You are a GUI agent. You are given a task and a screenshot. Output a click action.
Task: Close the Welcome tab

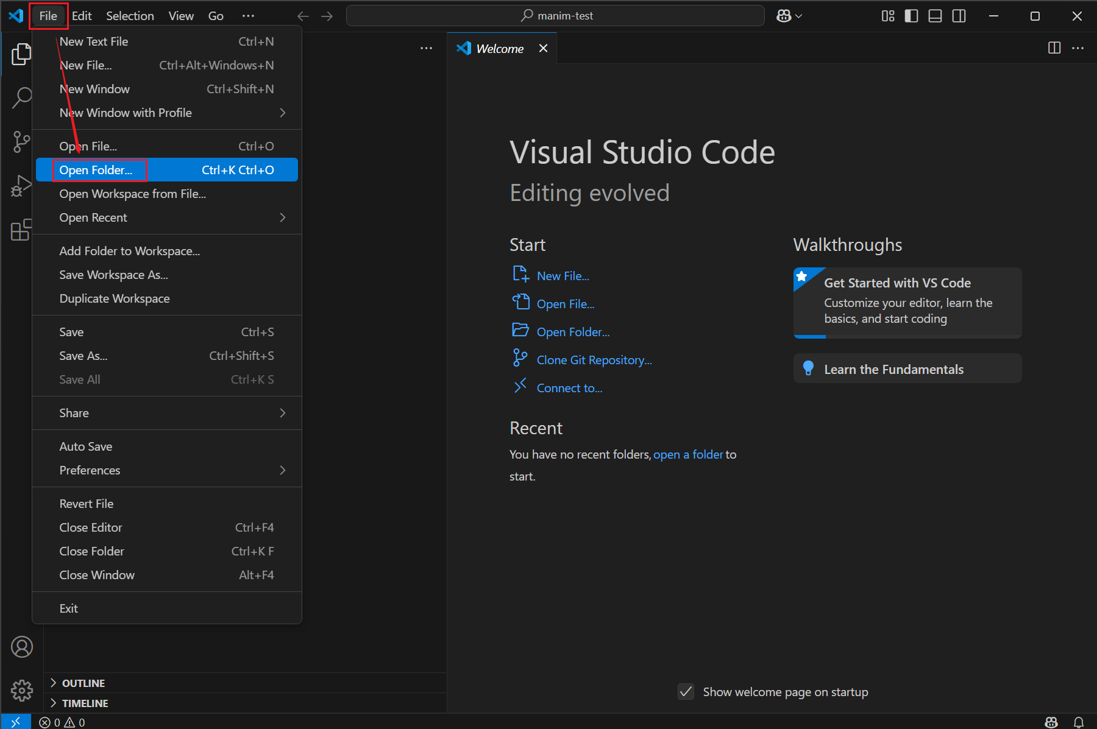tap(543, 48)
